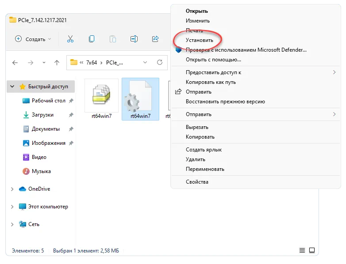Open Видео in sidebar
Screen dimensions: 346x264
pos(39,157)
